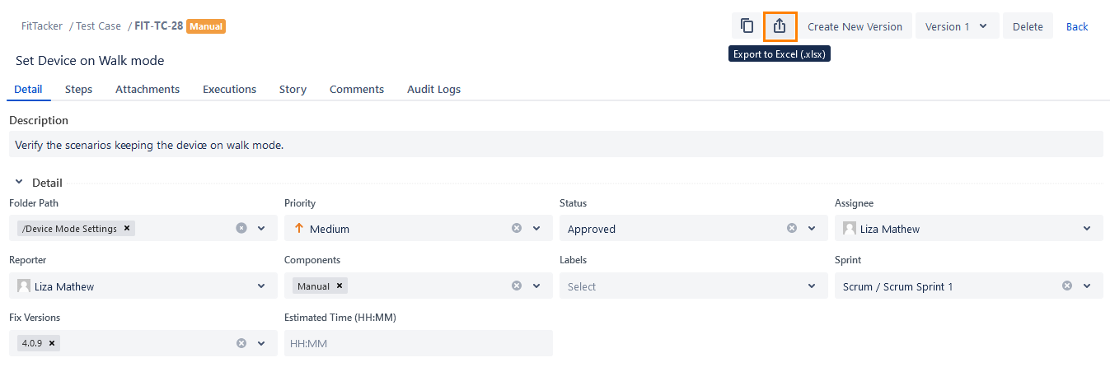
Task: Clear the Components field selection
Action: point(517,286)
